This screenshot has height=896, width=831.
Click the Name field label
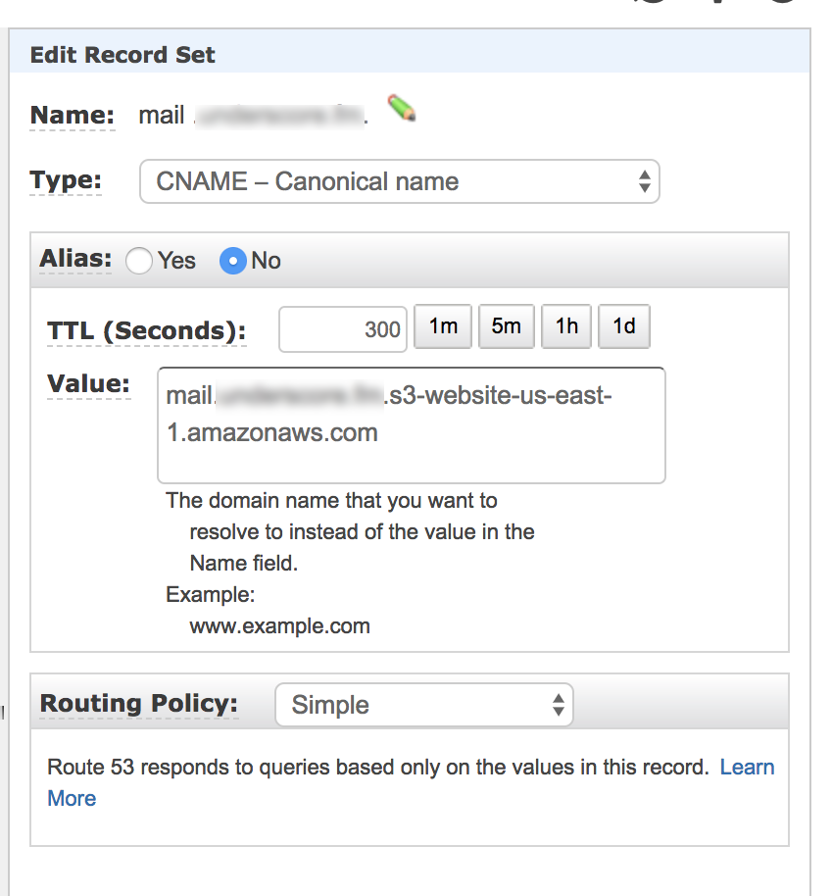73,115
